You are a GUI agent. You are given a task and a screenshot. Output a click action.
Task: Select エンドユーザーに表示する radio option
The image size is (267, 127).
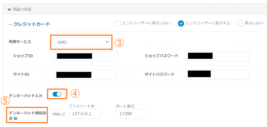click(181, 23)
